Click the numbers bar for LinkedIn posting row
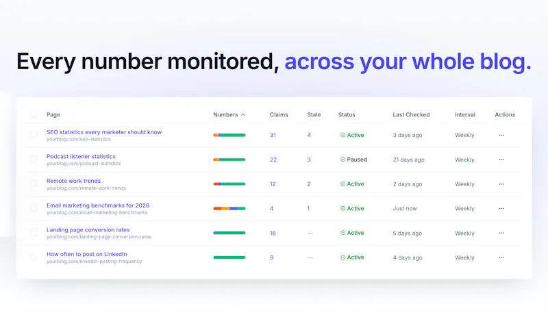Viewport: 548px width, 328px height. (229, 257)
